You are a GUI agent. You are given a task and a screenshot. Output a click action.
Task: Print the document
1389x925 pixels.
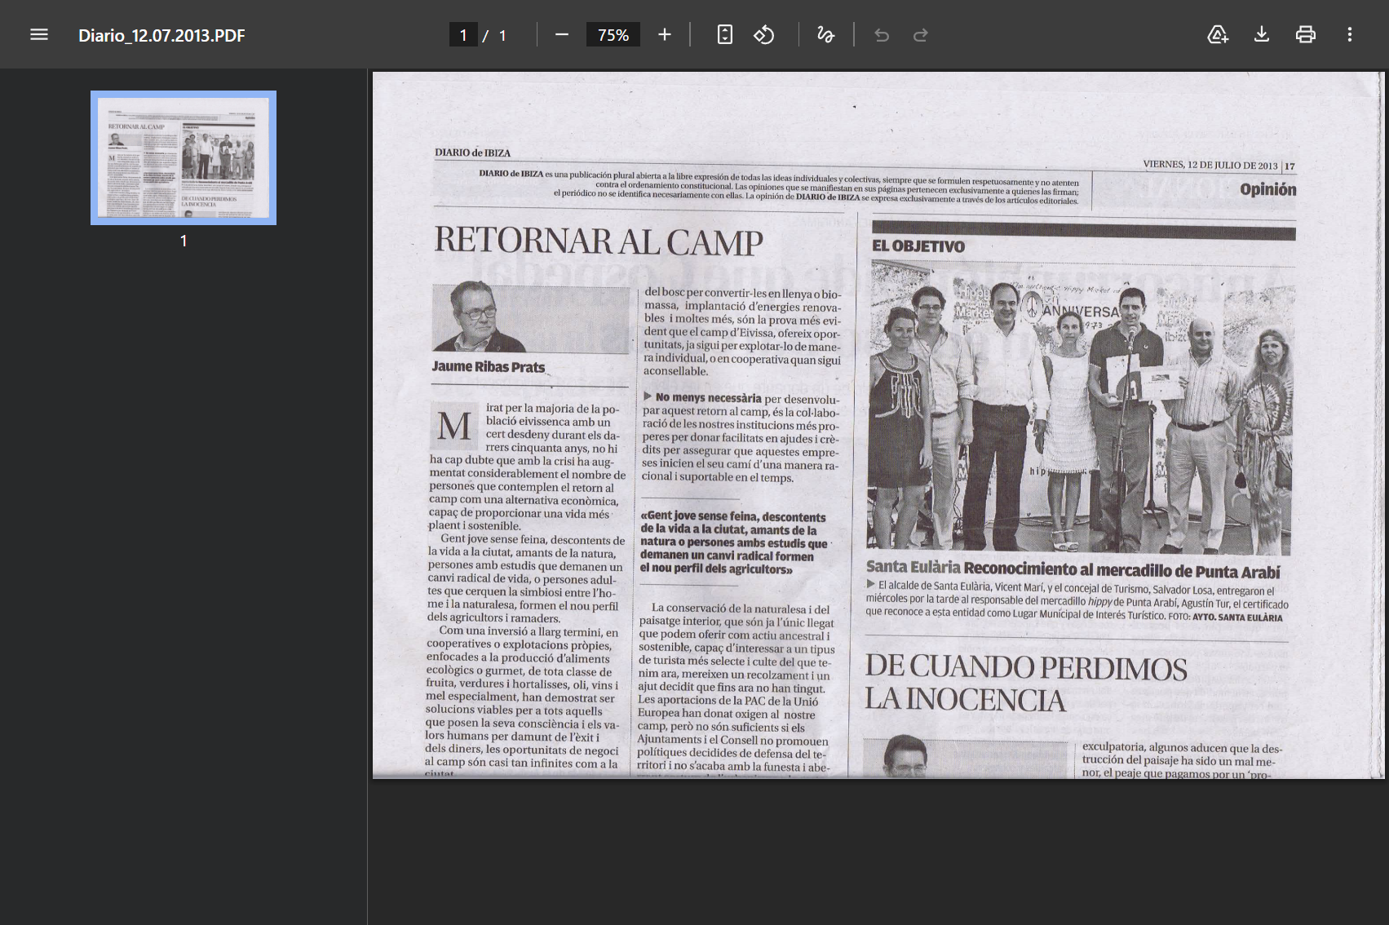tap(1306, 35)
